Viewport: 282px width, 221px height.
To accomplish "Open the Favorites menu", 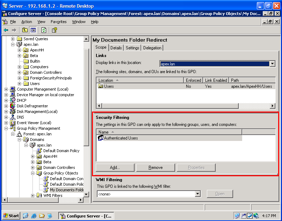I will tap(59, 22).
